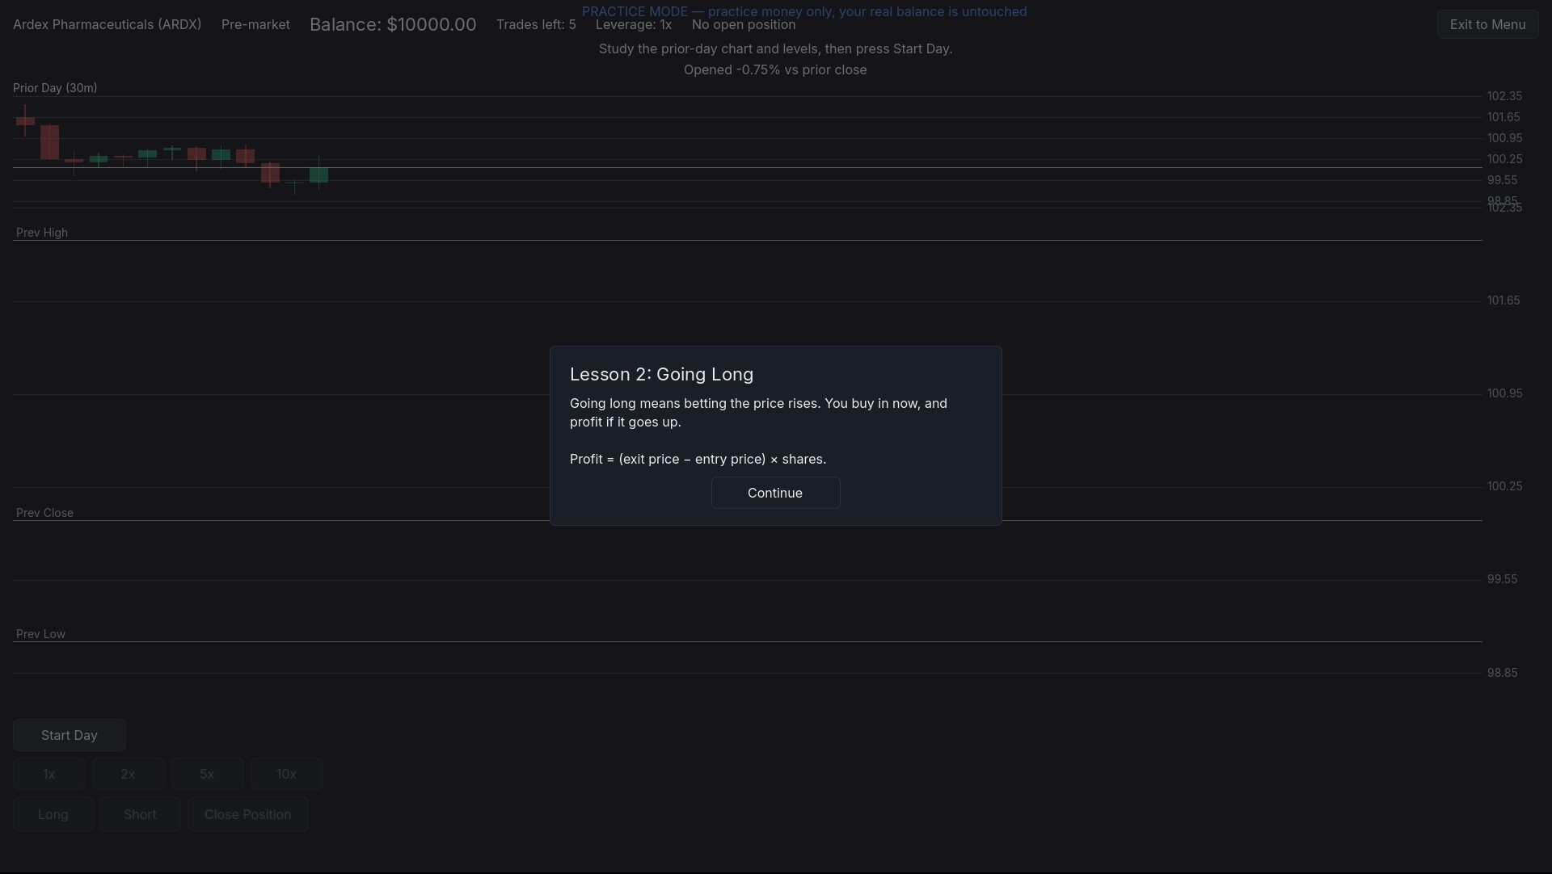This screenshot has height=874, width=1552.
Task: Click the Lesson 2: Going Long heading
Action: coord(661,374)
